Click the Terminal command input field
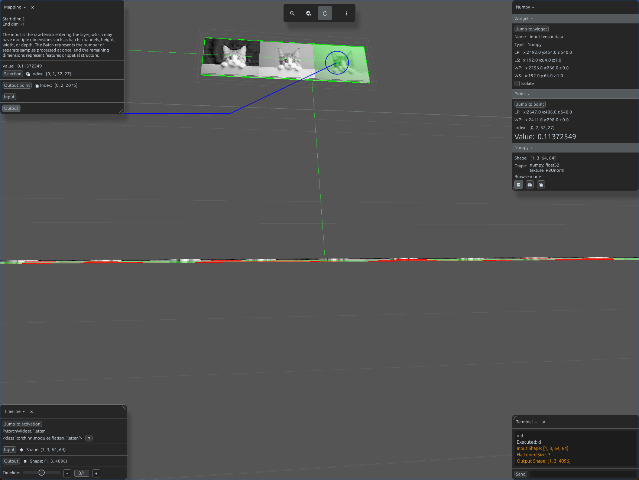 coord(583,474)
